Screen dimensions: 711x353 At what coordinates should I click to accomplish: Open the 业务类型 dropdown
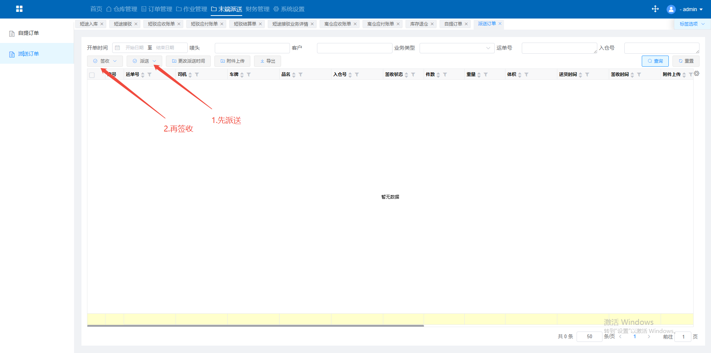click(457, 48)
